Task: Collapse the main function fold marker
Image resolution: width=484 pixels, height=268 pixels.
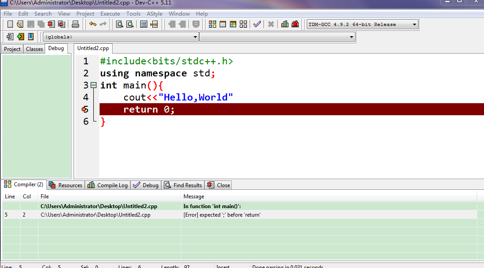Action: (93, 85)
